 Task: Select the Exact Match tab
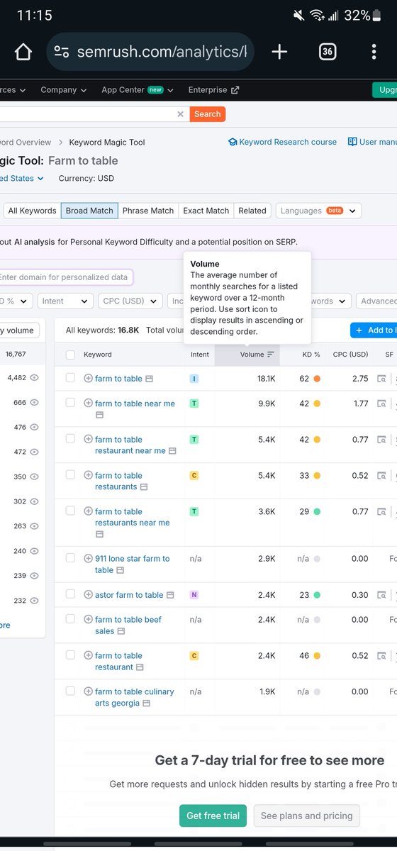tap(206, 211)
